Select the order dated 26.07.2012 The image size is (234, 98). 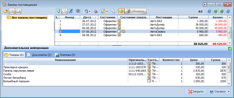[141, 21]
